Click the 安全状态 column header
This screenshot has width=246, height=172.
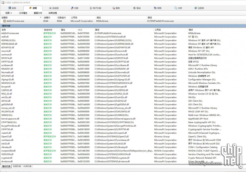coord(51,30)
